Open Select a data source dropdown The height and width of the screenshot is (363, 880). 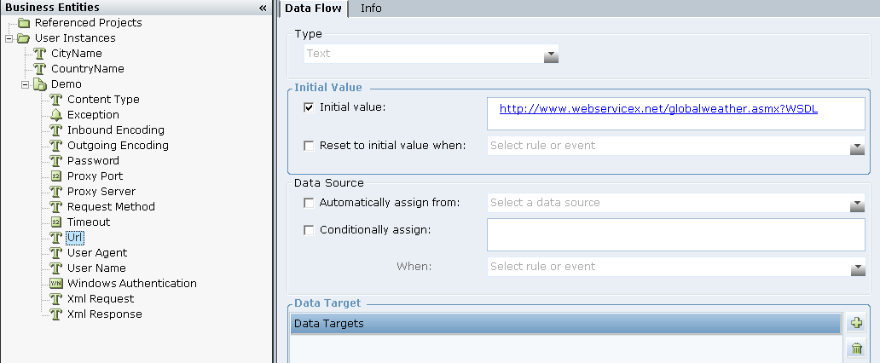click(857, 205)
